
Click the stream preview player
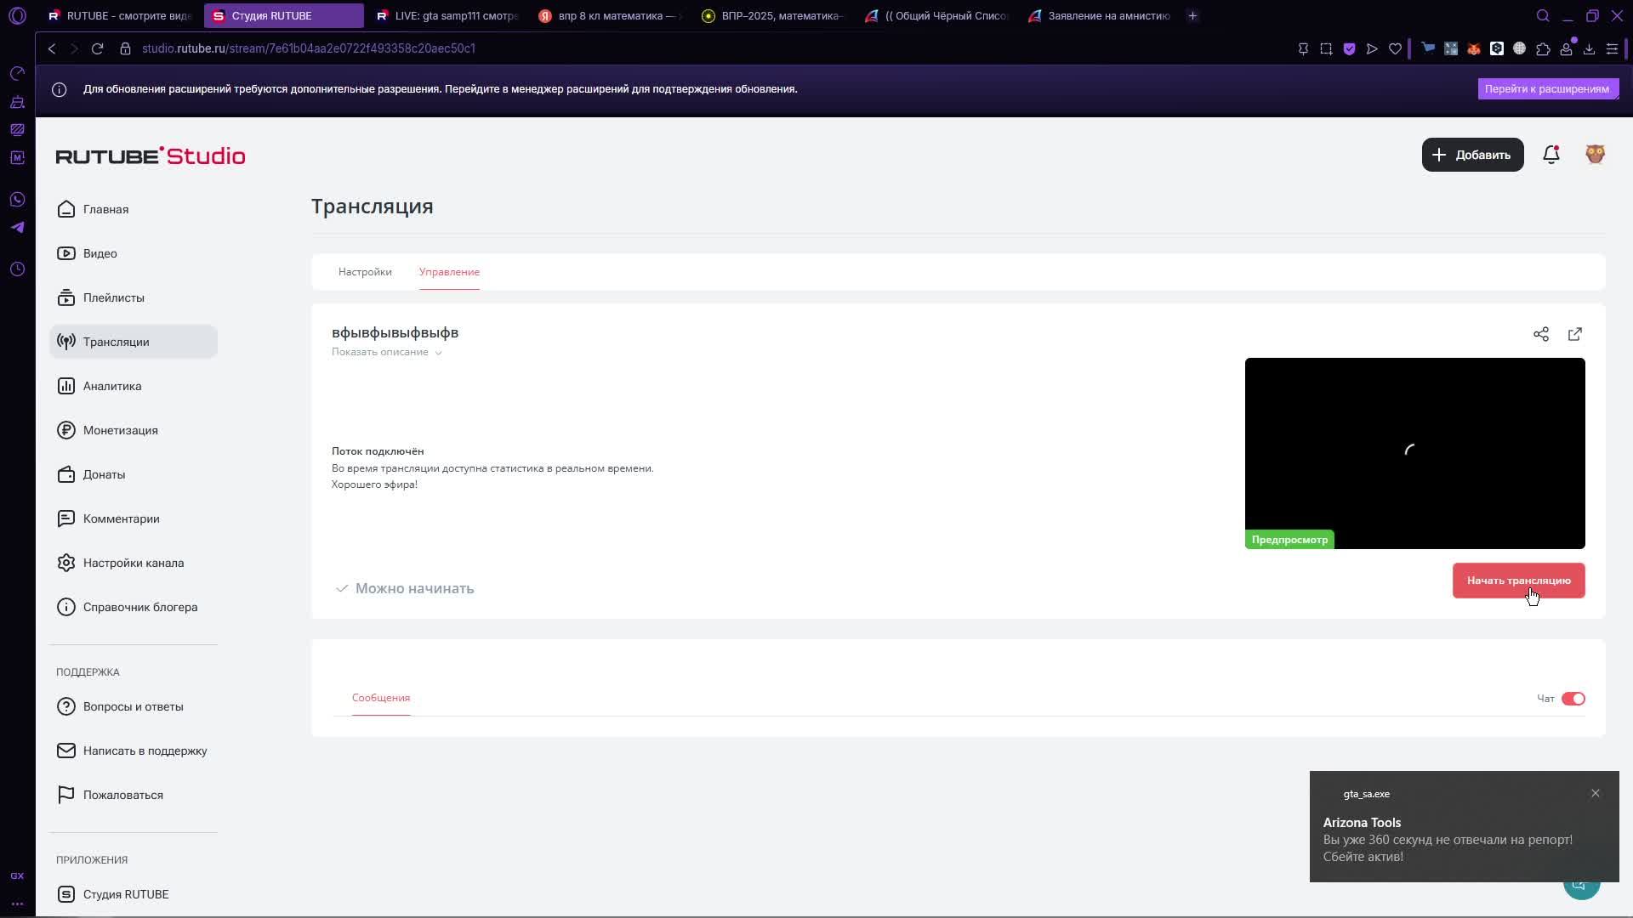click(1415, 453)
